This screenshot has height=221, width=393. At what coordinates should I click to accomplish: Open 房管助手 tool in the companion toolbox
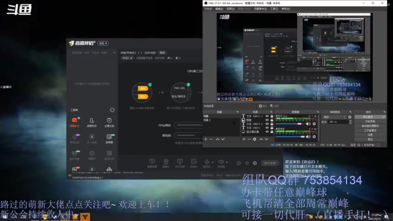92,122
